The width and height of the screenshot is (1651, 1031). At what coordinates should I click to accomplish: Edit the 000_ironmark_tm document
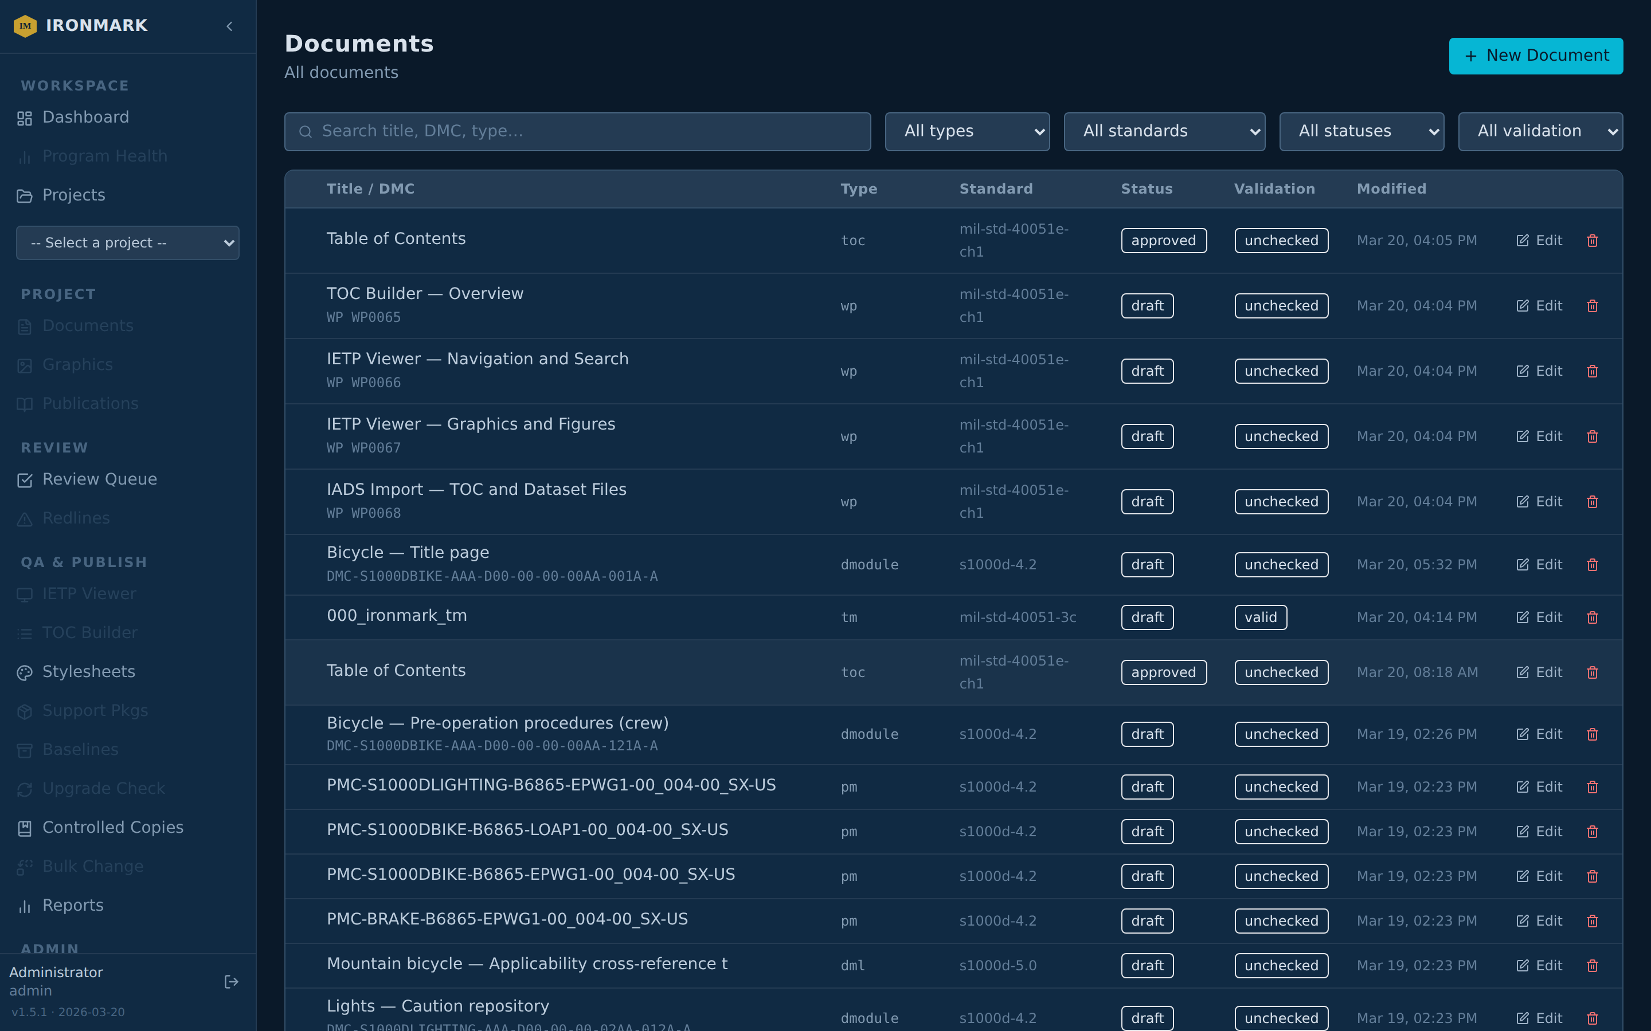[x=1539, y=618]
